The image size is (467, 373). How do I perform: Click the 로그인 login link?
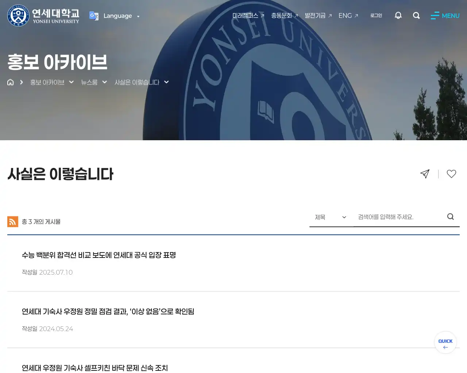pyautogui.click(x=376, y=15)
